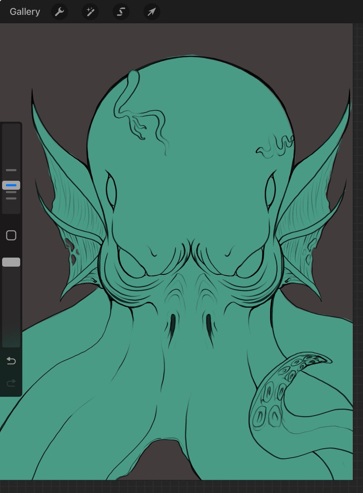Open the Transform settings ribbon

pyautogui.click(x=151, y=12)
